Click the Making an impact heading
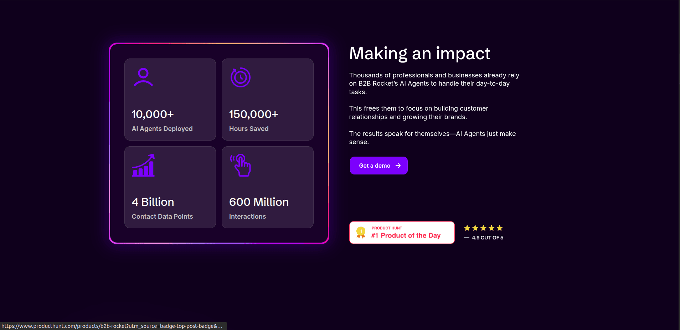 [x=419, y=54]
